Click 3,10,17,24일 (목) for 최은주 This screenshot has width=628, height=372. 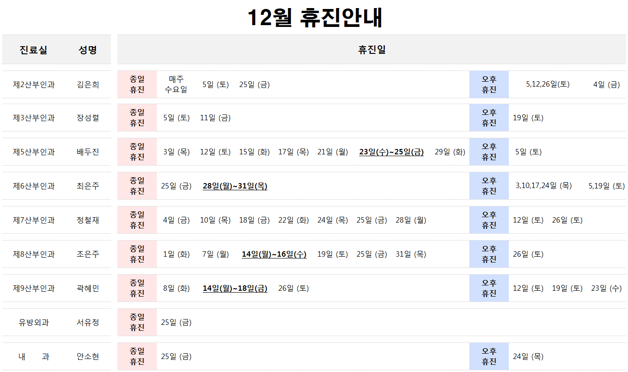pos(544,186)
